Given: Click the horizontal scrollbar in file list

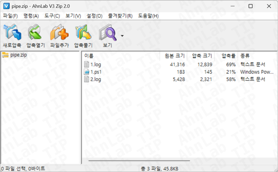Looking at the screenshot, I should click(x=139, y=160).
